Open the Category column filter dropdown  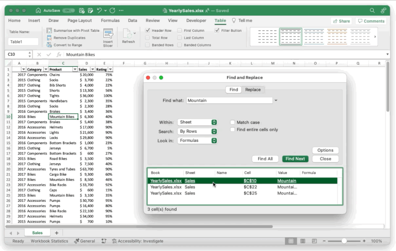tap(46, 69)
